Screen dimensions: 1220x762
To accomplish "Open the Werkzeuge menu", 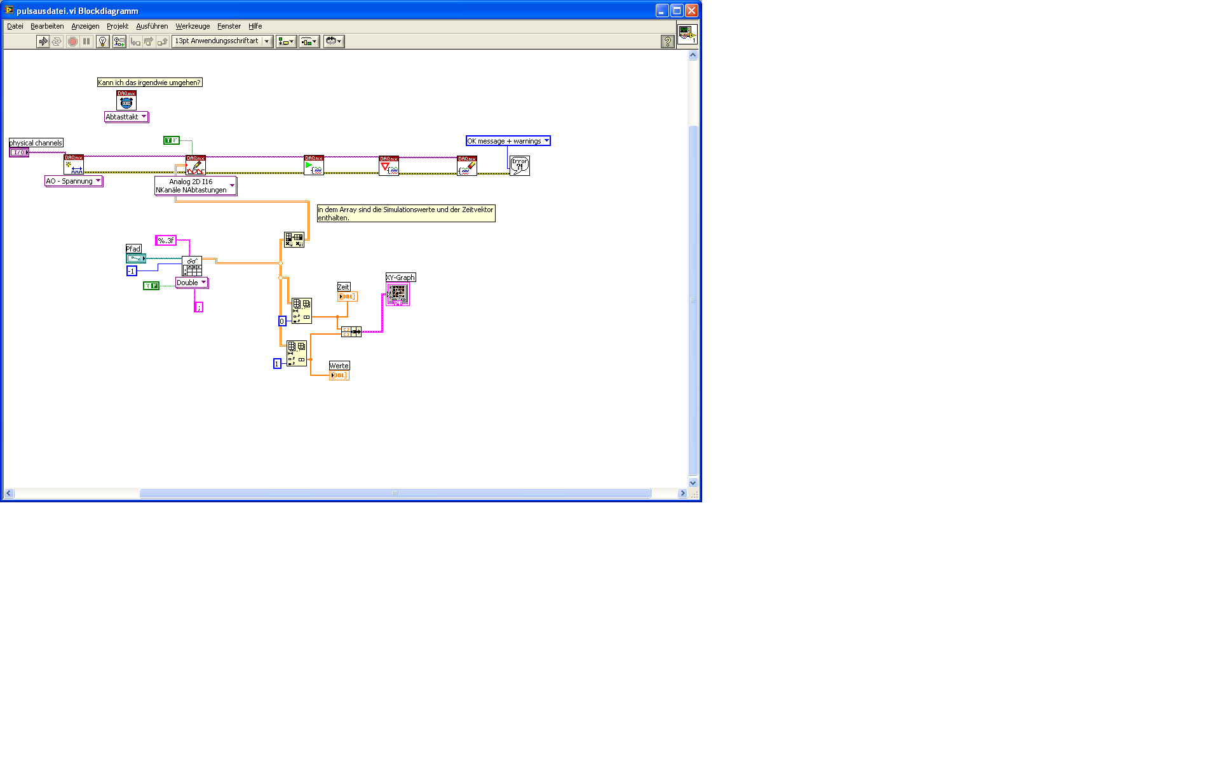I will point(193,26).
